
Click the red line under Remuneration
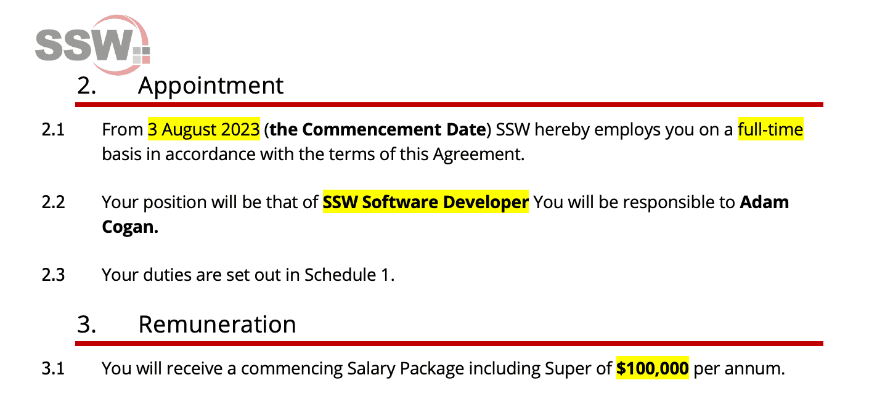point(449,343)
